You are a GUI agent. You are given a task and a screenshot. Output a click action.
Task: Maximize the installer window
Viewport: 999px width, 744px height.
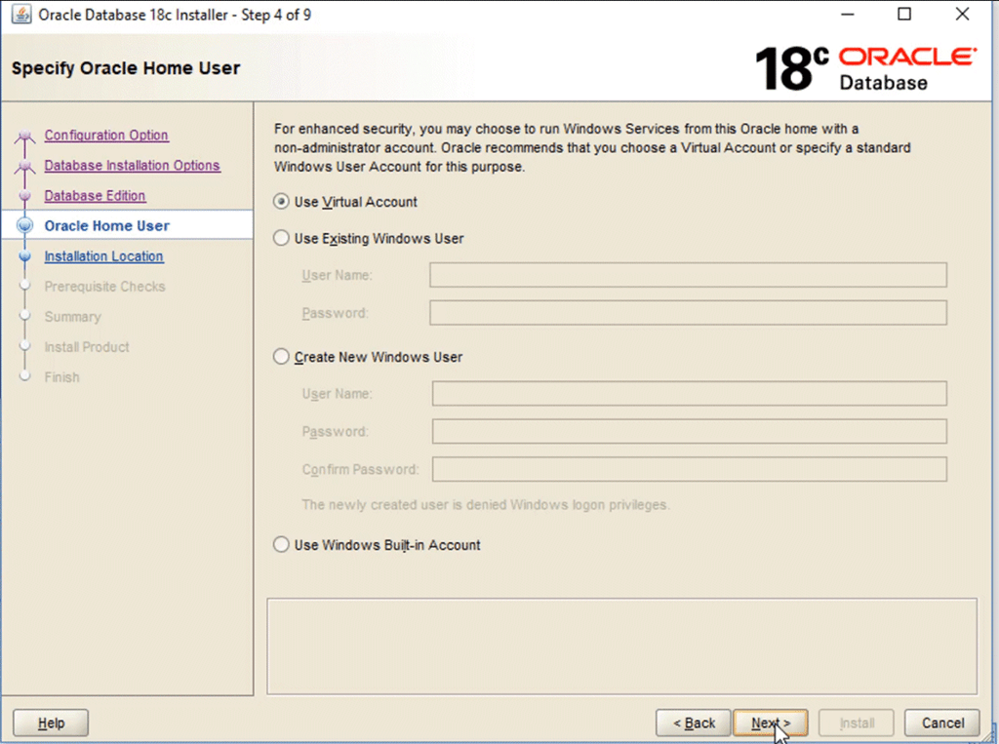click(x=904, y=14)
